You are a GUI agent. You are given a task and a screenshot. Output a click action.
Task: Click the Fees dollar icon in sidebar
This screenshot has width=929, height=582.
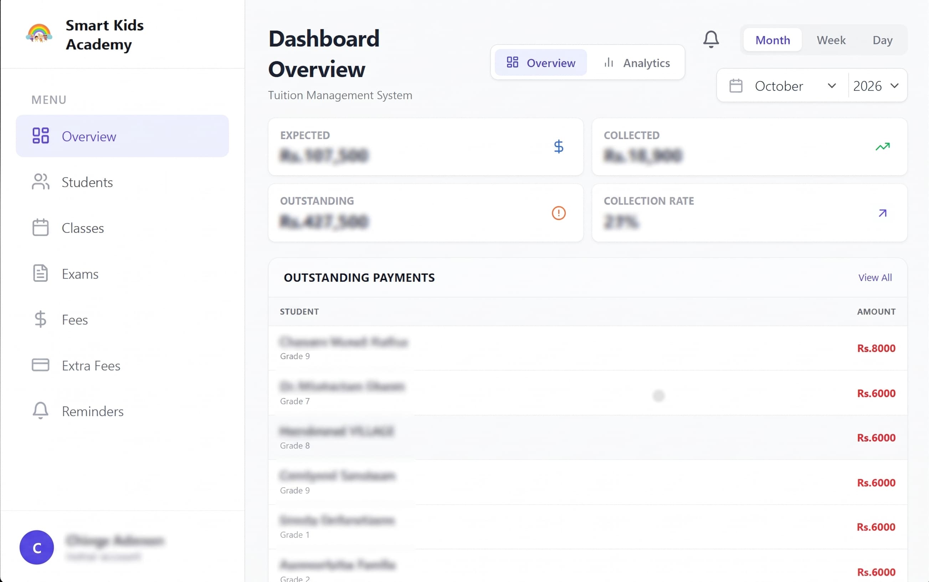40,319
